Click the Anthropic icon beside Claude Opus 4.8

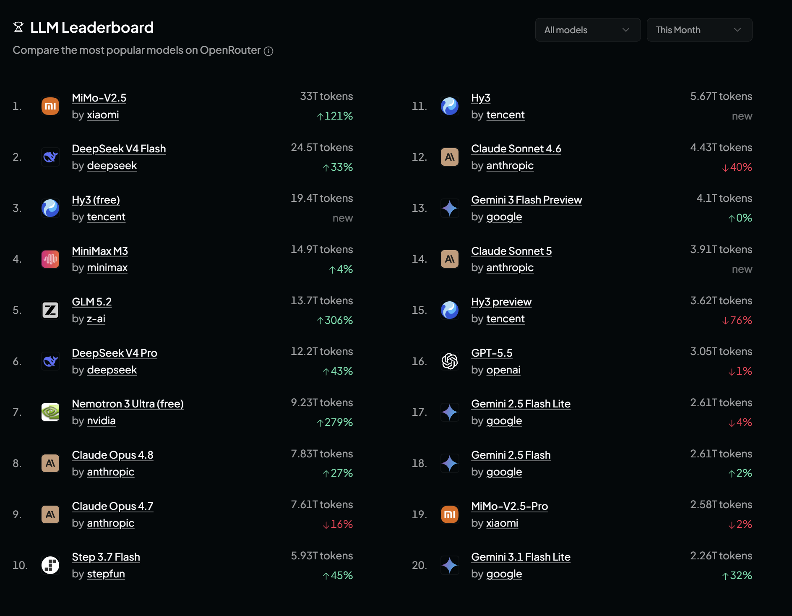coord(50,463)
